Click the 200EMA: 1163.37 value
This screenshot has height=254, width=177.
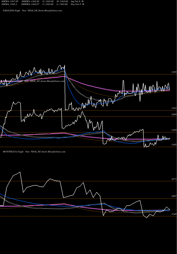(30, 4)
